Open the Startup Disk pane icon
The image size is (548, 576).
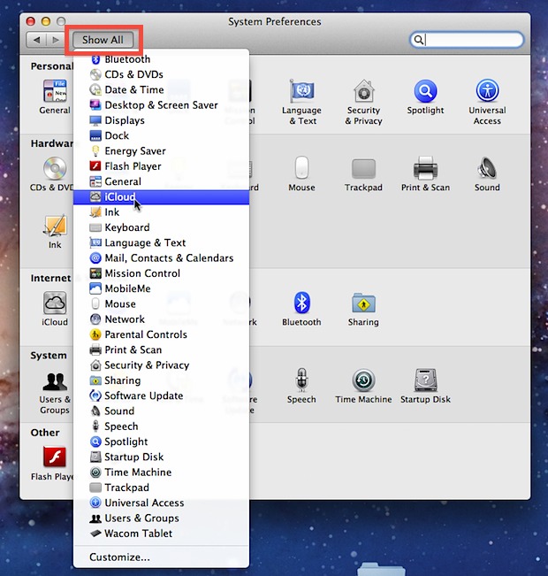425,380
